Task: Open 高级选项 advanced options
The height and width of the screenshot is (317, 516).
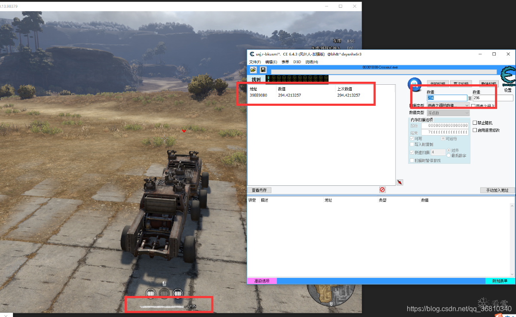Action: pyautogui.click(x=262, y=281)
